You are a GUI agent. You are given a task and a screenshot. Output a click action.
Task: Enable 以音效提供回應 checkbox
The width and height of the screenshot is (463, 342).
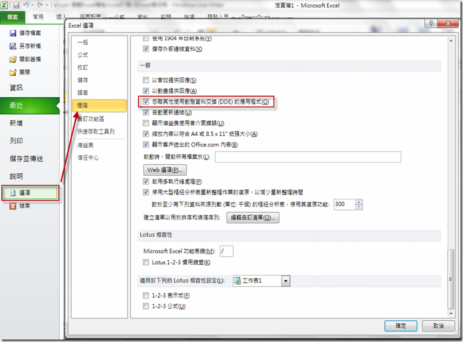[146, 80]
